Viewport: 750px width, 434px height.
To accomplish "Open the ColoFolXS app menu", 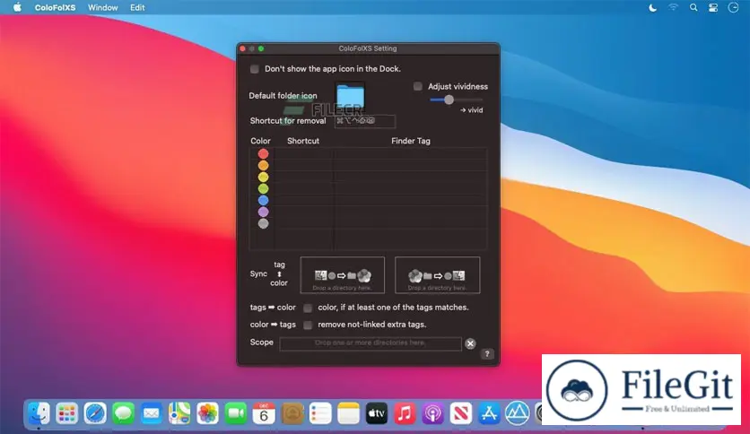I will [55, 8].
